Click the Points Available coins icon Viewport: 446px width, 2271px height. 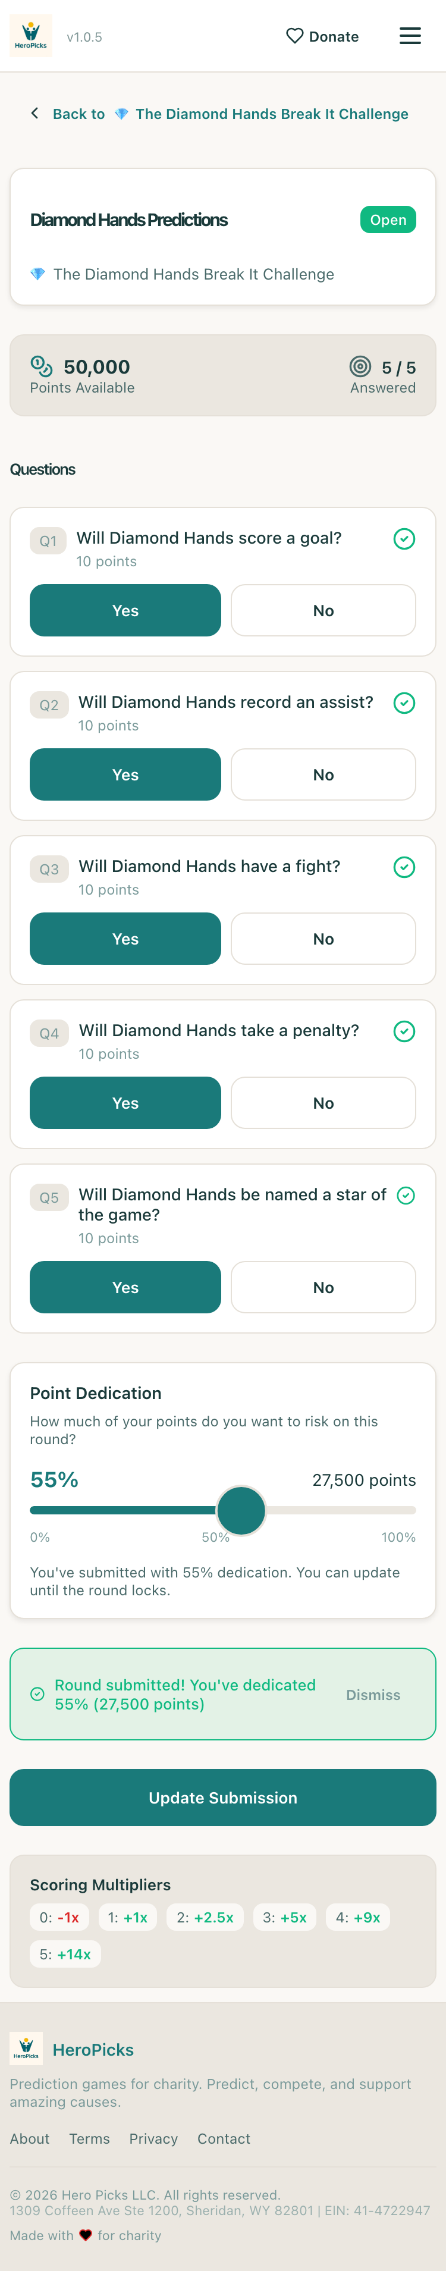(x=42, y=366)
